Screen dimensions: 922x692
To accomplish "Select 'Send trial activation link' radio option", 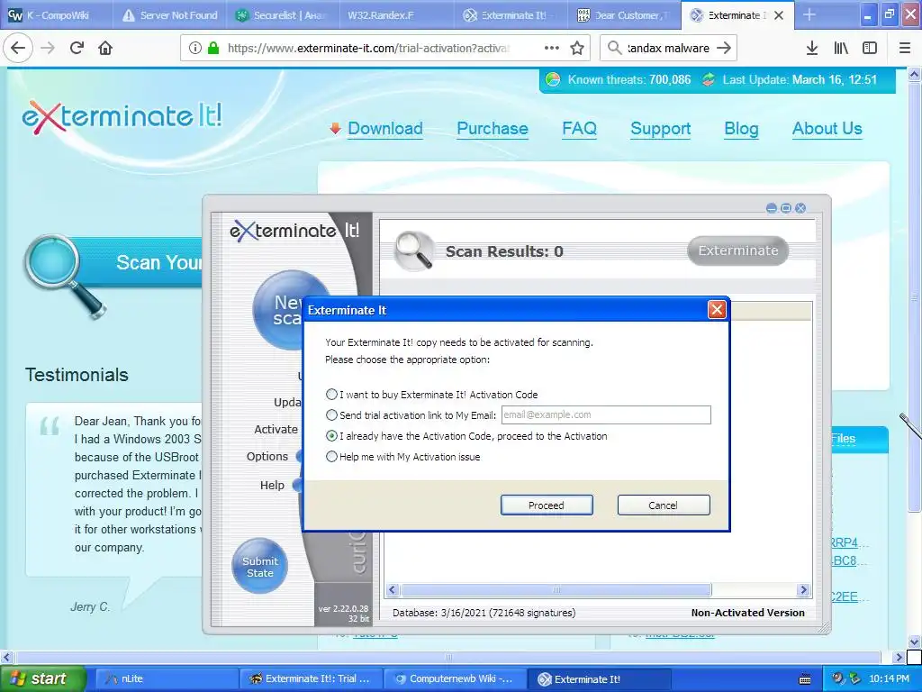I will [x=331, y=414].
